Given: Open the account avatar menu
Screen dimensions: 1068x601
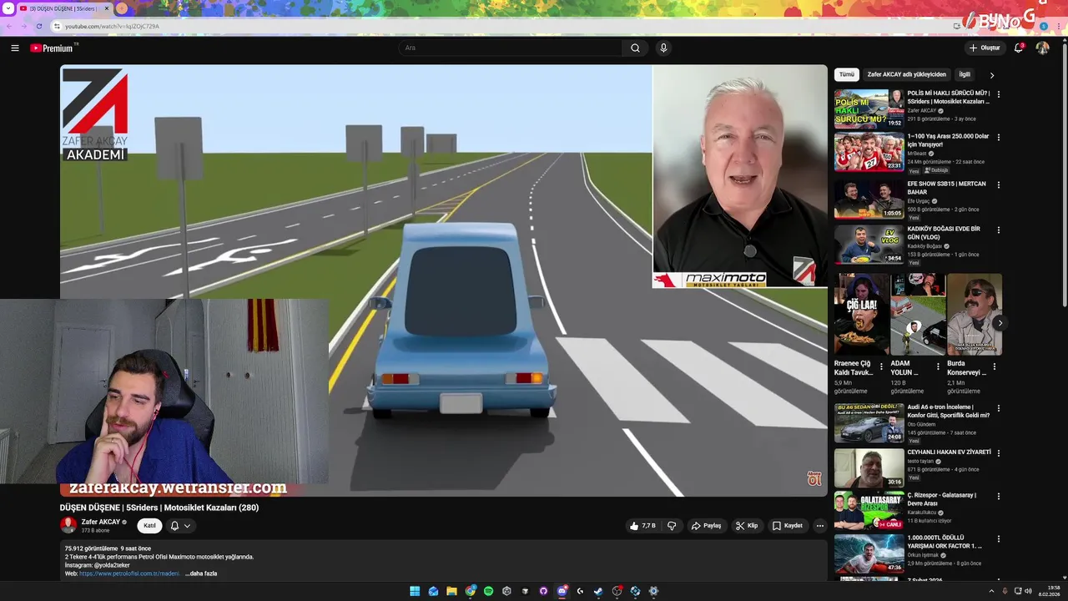Looking at the screenshot, I should click(x=1042, y=48).
